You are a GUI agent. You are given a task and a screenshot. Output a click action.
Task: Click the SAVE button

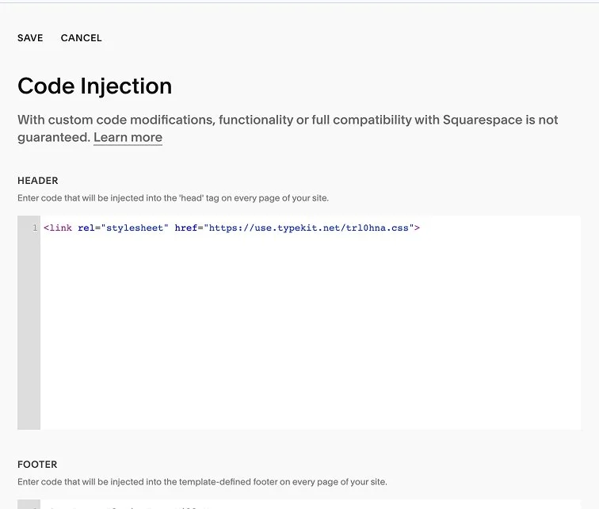(x=30, y=38)
